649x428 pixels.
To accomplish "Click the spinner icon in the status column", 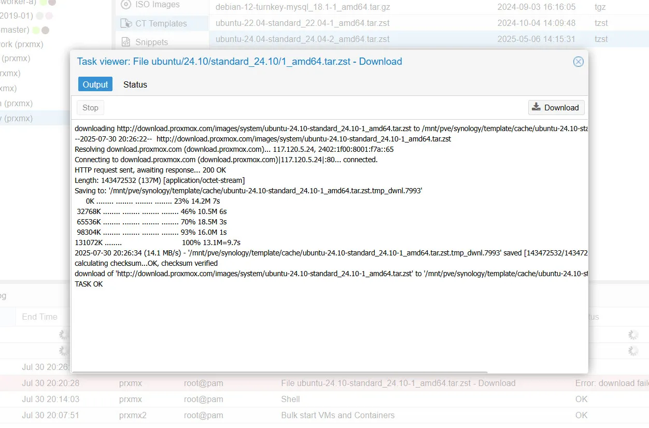I will [x=633, y=335].
